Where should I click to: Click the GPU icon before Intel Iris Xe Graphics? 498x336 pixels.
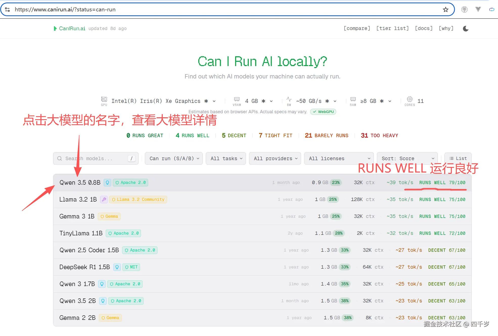[104, 99]
